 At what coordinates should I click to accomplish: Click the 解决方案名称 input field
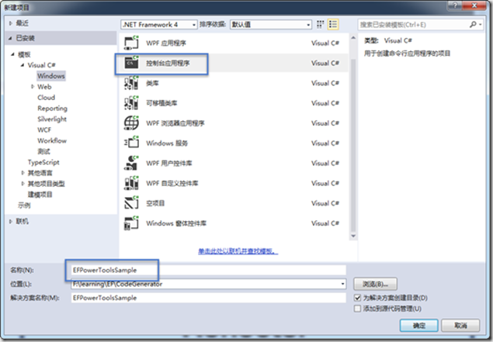coord(208,298)
